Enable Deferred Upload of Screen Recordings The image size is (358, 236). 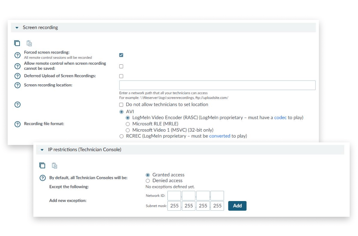point(121,76)
